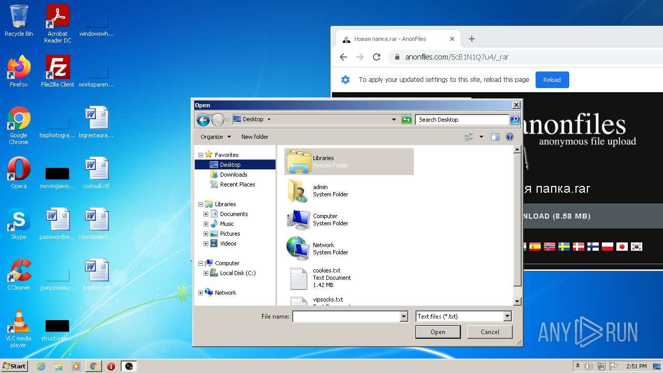Click the volume icon in system tray

point(589,366)
